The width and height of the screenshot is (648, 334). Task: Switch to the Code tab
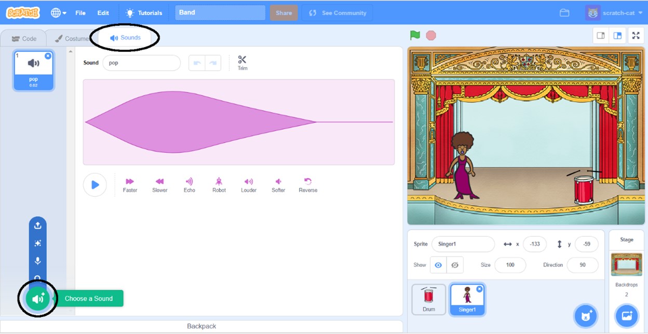(x=24, y=38)
